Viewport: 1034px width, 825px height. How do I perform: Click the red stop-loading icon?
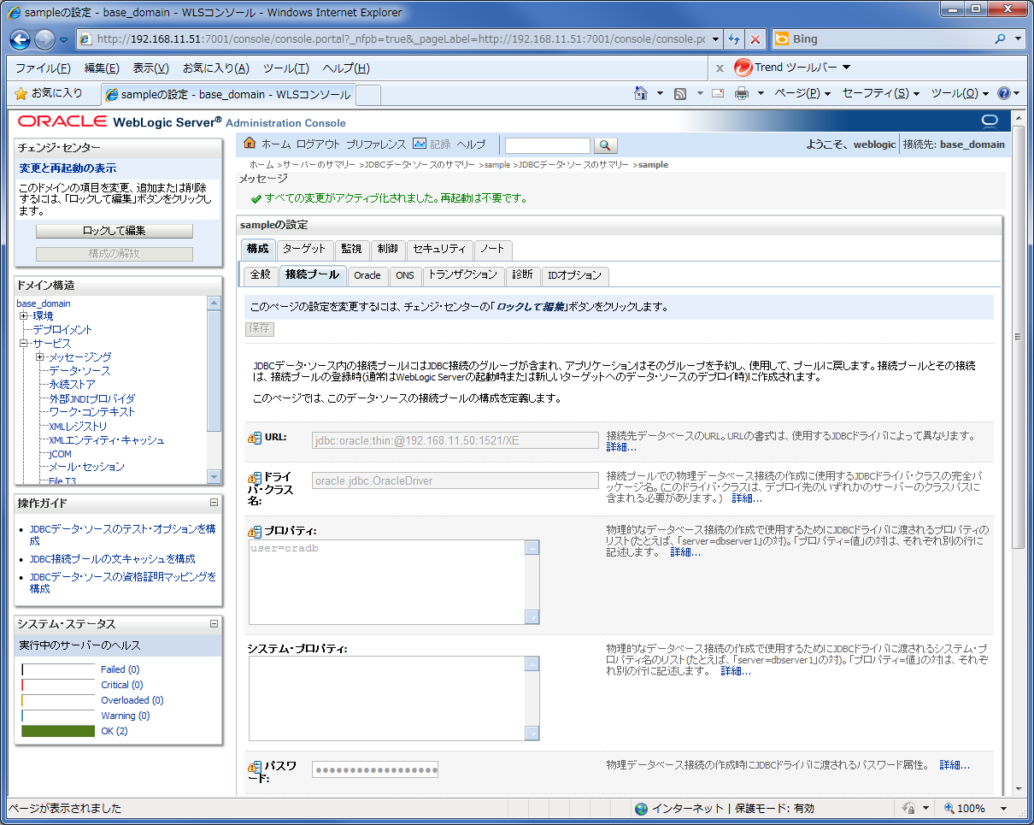pos(755,39)
